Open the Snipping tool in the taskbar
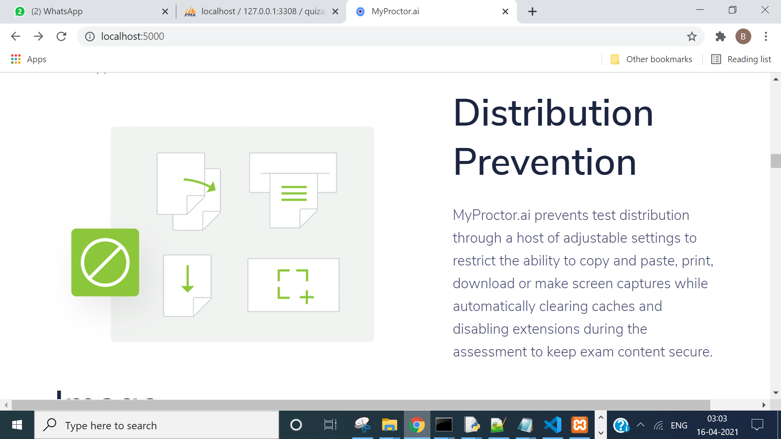 point(362,425)
